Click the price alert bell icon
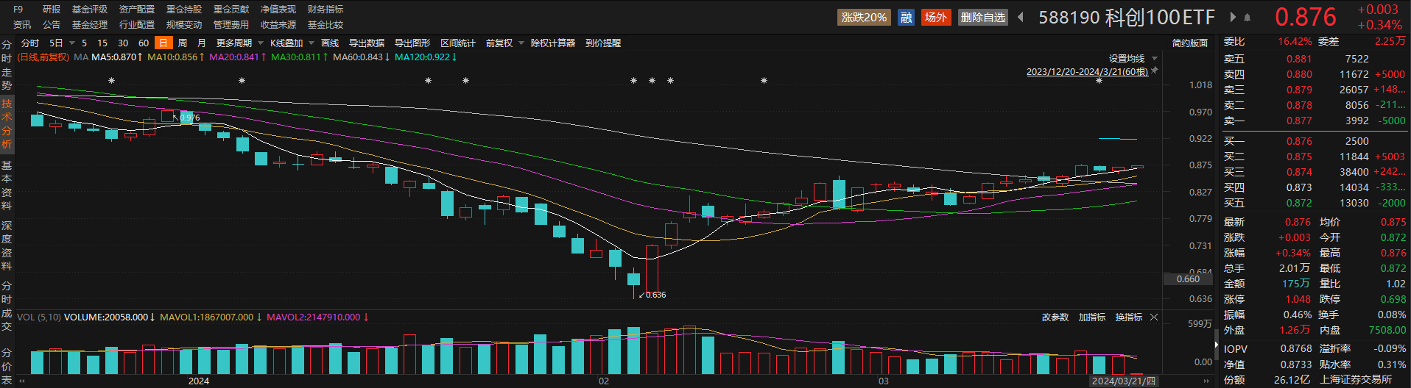The height and width of the screenshot is (388, 1411). tap(1247, 17)
